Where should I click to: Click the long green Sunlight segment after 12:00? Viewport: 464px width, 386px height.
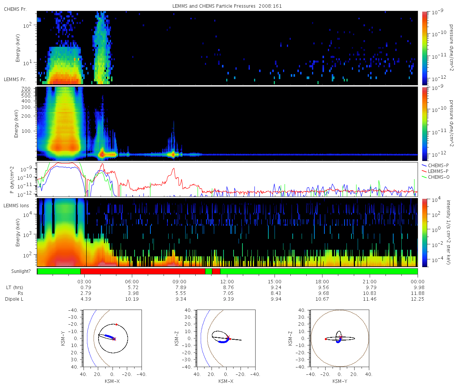coord(319,271)
